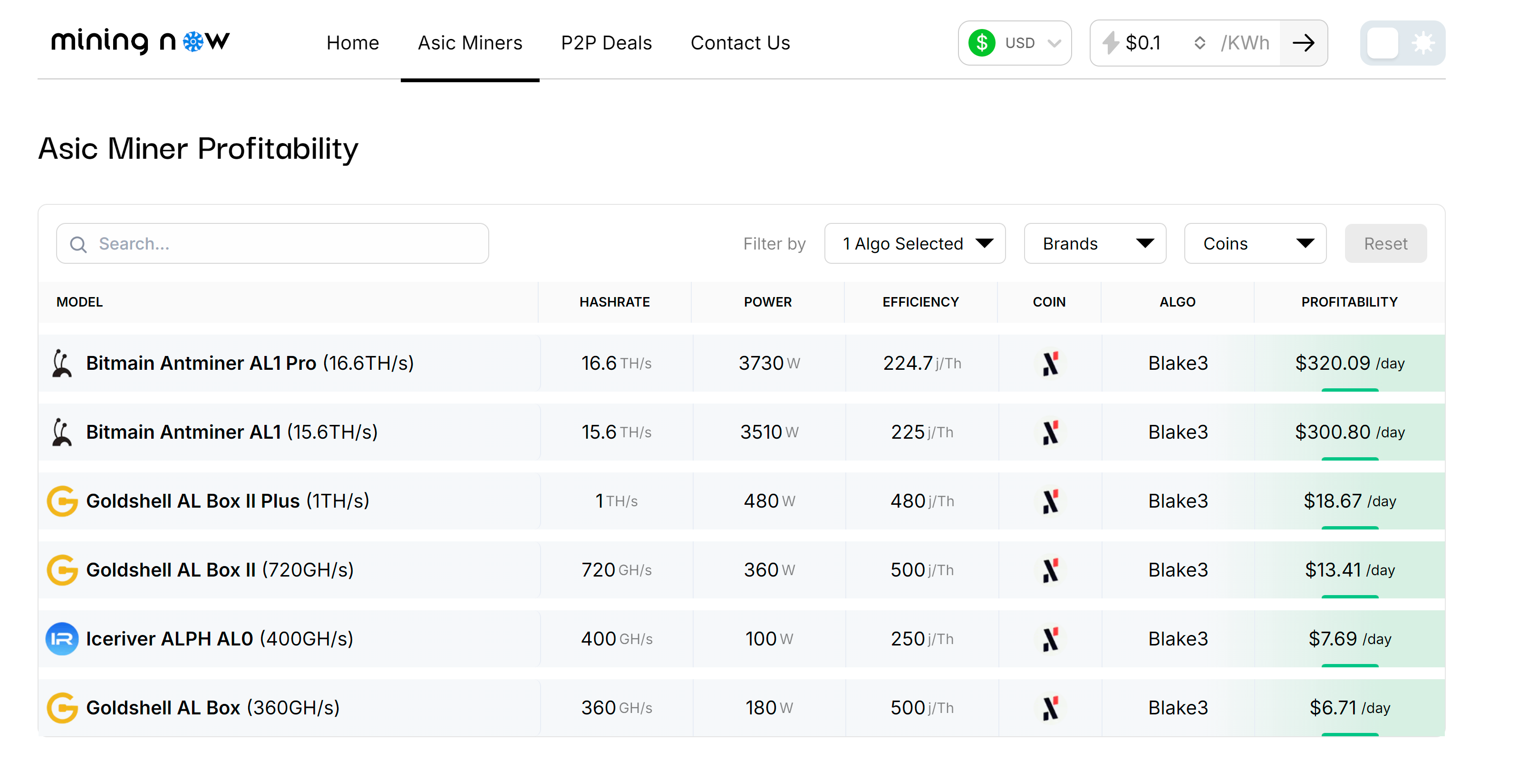Click Alephium coin icon in AL Box II 720GH/s row

pyautogui.click(x=1050, y=570)
